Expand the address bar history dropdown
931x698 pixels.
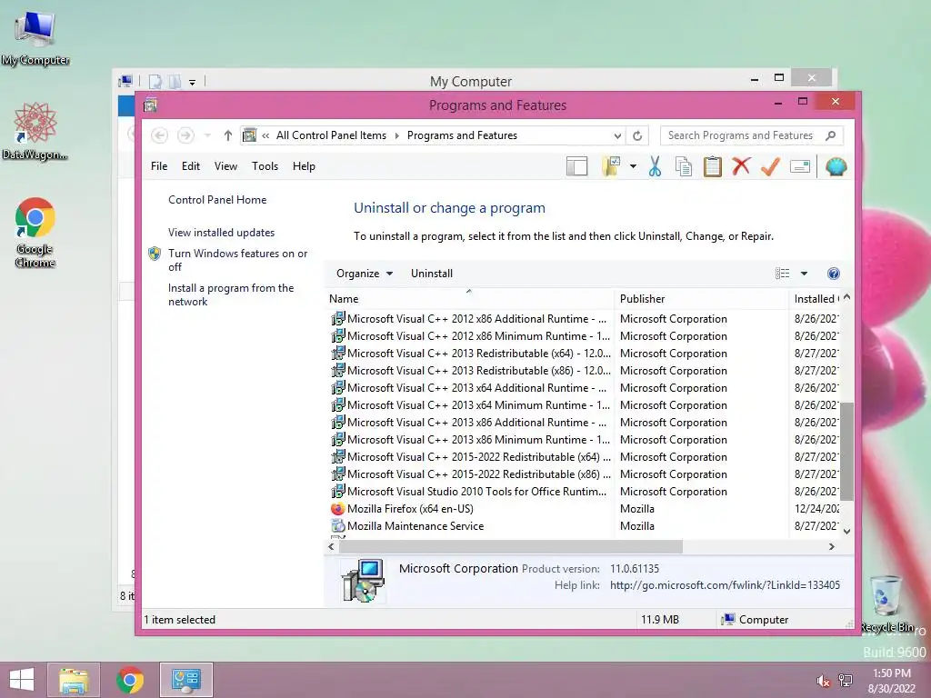[x=617, y=136]
